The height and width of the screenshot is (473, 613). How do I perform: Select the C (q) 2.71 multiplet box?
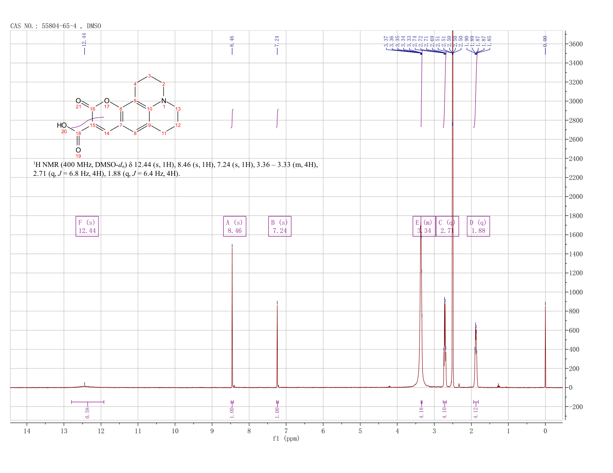447,226
